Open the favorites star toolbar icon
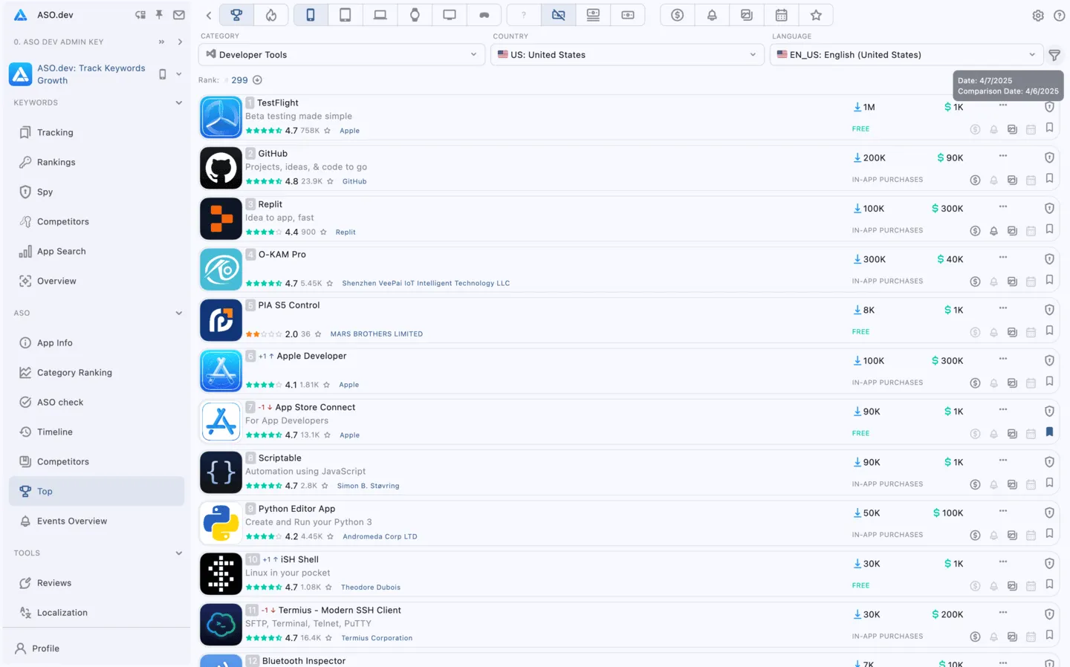Viewport: 1070px width, 667px height. point(816,14)
